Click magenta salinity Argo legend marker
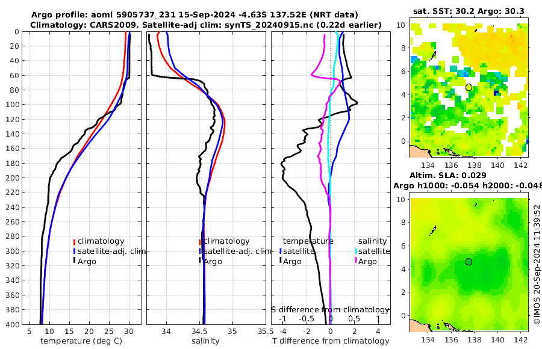 point(356,261)
